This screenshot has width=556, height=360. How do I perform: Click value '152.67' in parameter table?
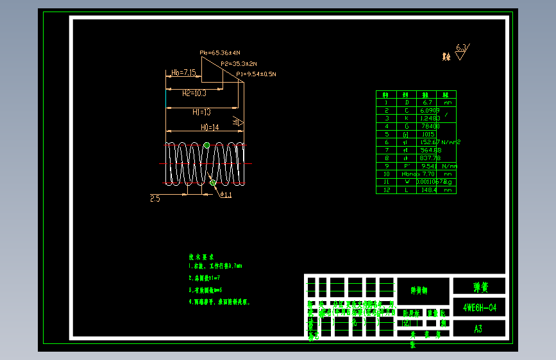pyautogui.click(x=430, y=142)
